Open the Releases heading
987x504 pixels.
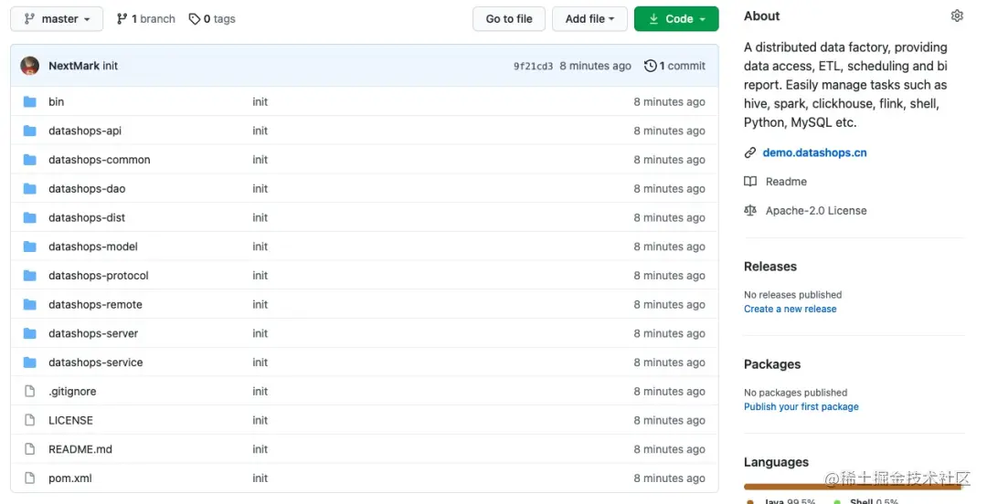click(x=770, y=267)
